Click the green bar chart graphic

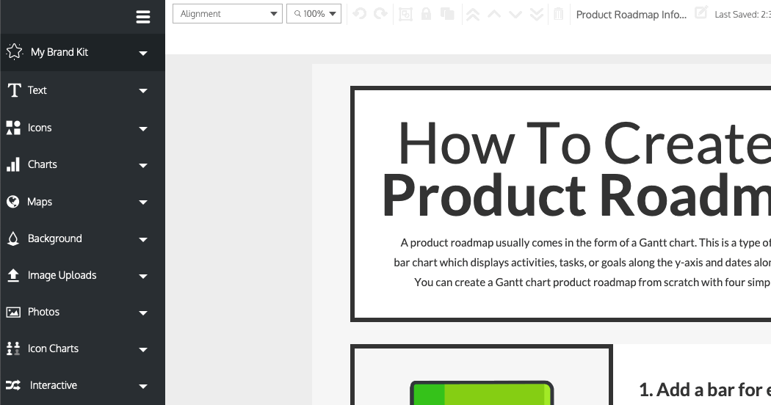(x=482, y=393)
